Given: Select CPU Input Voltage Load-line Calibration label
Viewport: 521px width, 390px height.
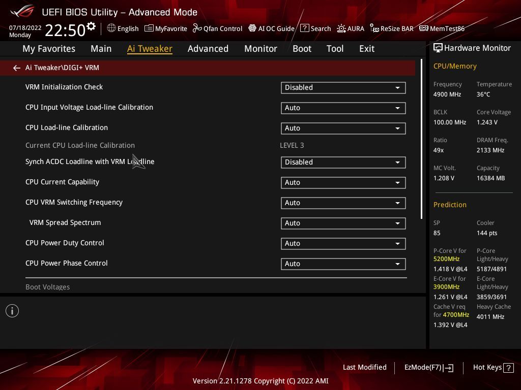Looking at the screenshot, I should [89, 107].
